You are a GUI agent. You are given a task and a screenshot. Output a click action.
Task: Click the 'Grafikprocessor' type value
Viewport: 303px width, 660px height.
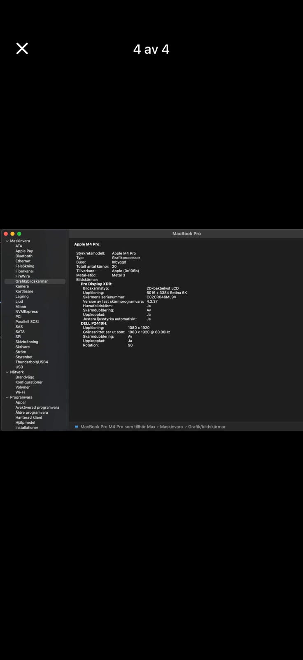coord(126,258)
